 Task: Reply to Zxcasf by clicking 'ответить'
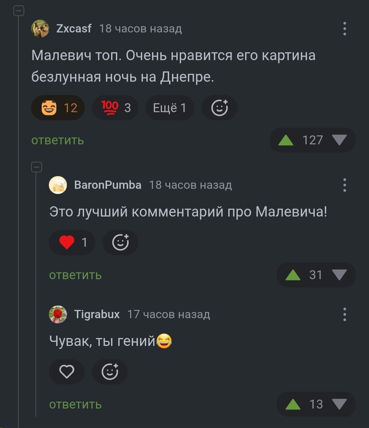coord(57,140)
